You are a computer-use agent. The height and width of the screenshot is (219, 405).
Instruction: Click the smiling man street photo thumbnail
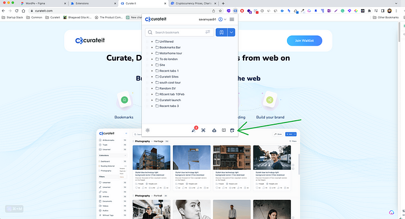pyautogui.click(x=272, y=157)
